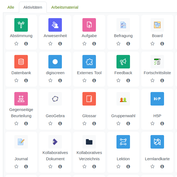Viewport: 177px width, 177px height.
Task: Open the Arbeitsmaterial tab
Action: click(65, 7)
